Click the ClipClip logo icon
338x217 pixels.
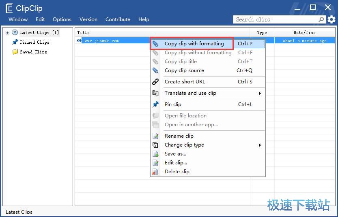[x=9, y=8]
